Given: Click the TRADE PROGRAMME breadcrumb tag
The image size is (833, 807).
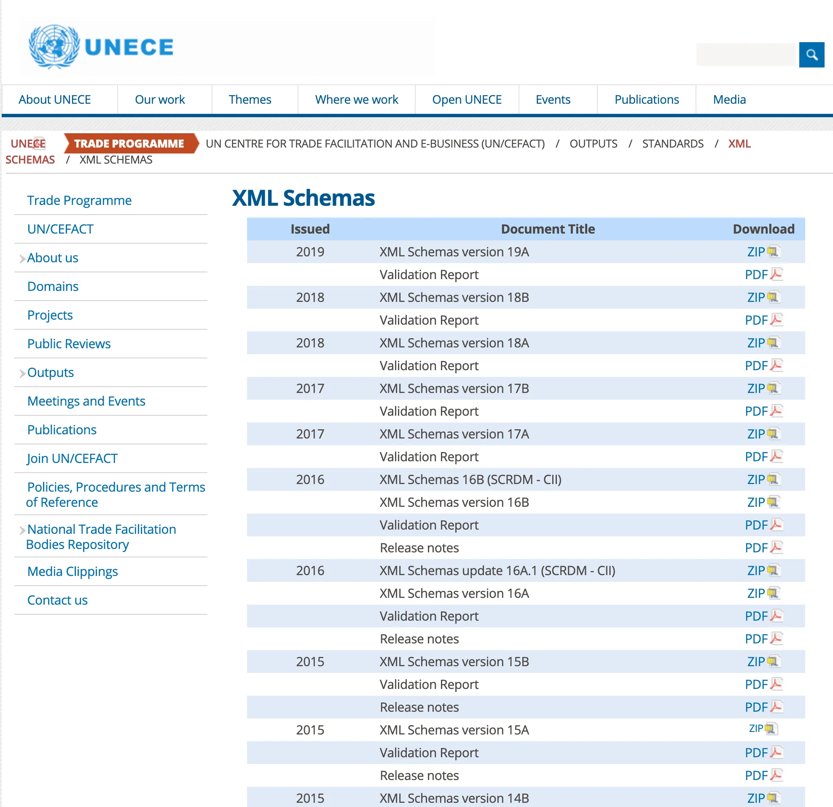Looking at the screenshot, I should pyautogui.click(x=129, y=144).
